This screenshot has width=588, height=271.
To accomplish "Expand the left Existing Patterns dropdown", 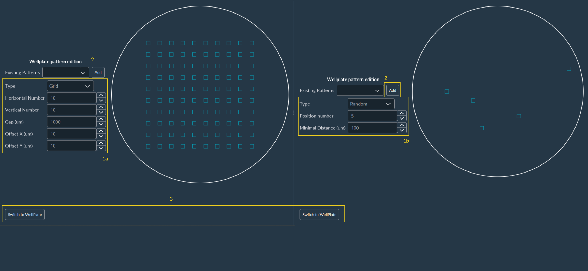I will click(66, 72).
